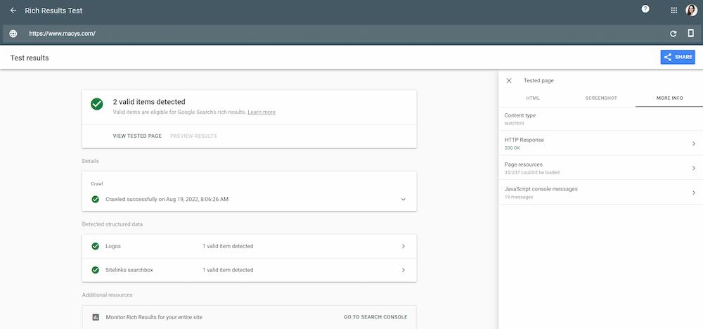
Task: Click Preview Results
Action: point(193,136)
